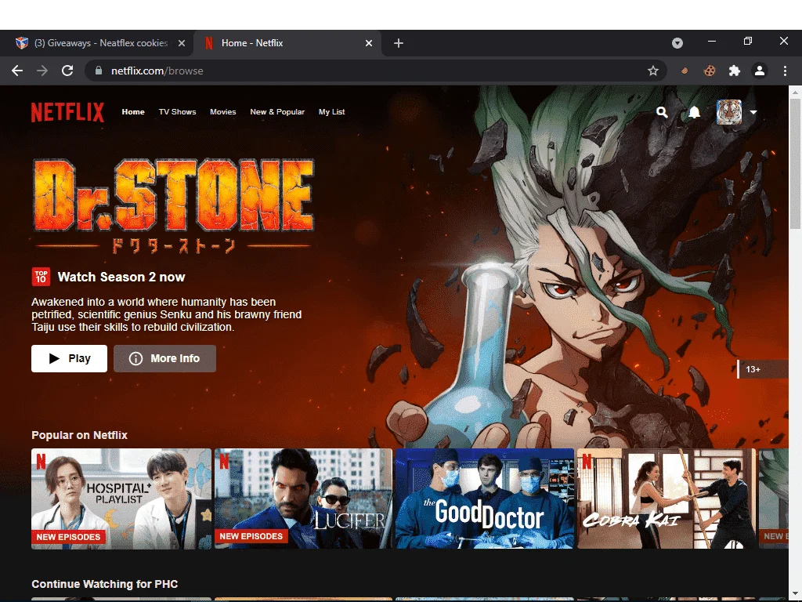Open the Chrome profile icon

760,71
